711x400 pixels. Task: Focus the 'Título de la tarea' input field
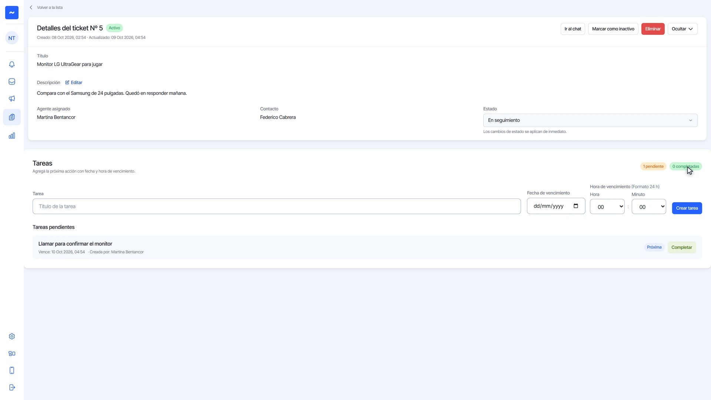tap(277, 206)
